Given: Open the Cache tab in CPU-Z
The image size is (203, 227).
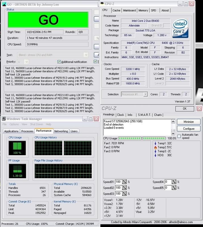Looking at the screenshot, I should coord(116,10).
